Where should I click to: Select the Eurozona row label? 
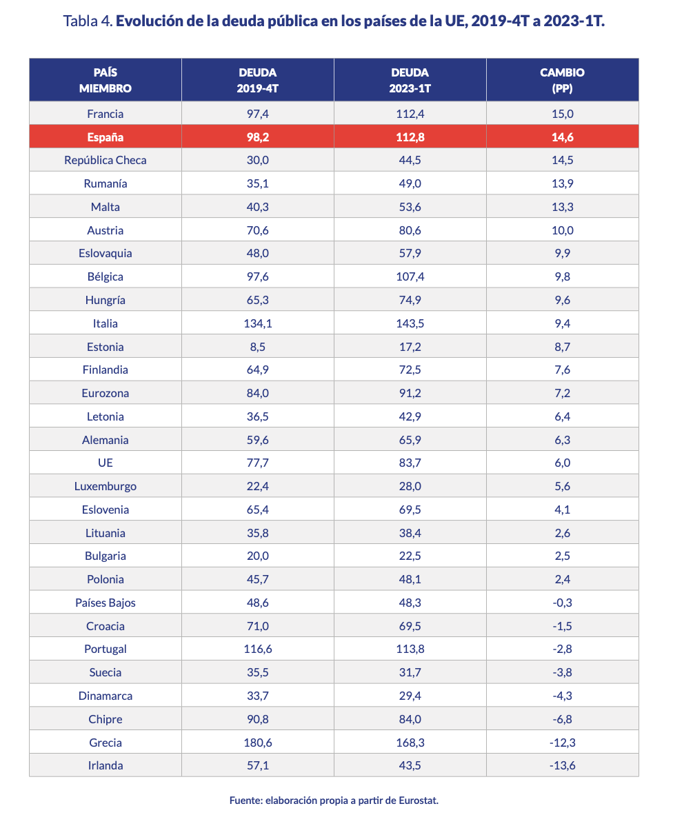(106, 393)
